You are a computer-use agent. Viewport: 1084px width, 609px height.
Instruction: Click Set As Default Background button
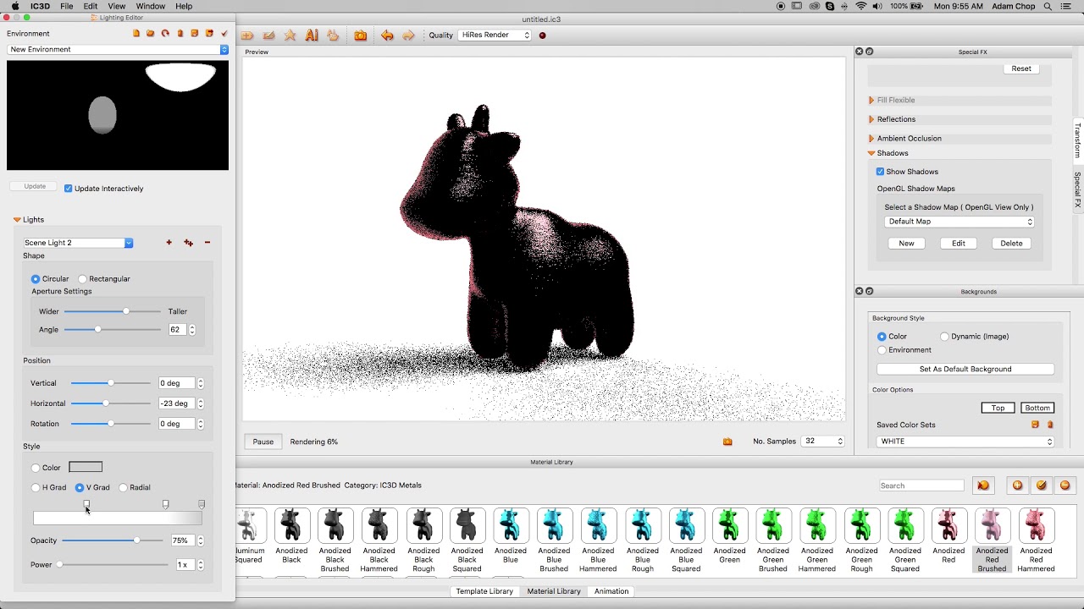(x=965, y=369)
